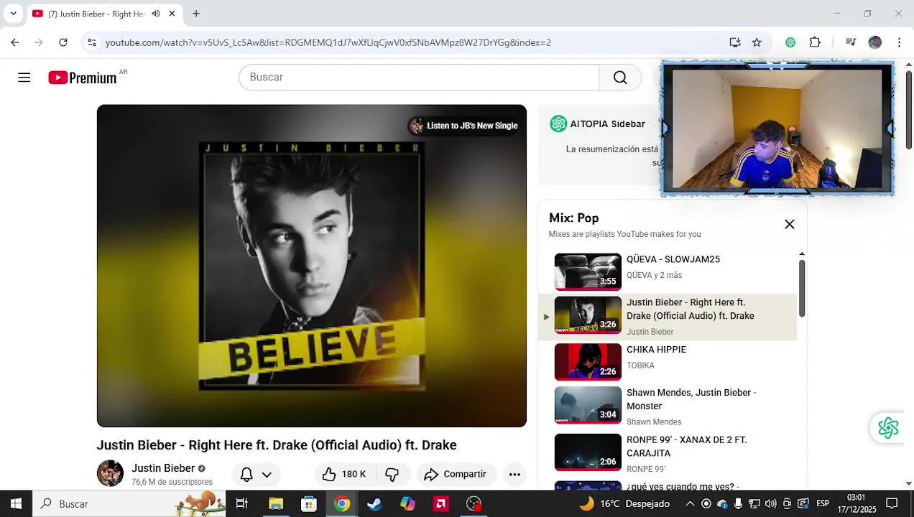This screenshot has width=914, height=517.
Task: Like the video with thumbs up 180 K
Action: (345, 474)
